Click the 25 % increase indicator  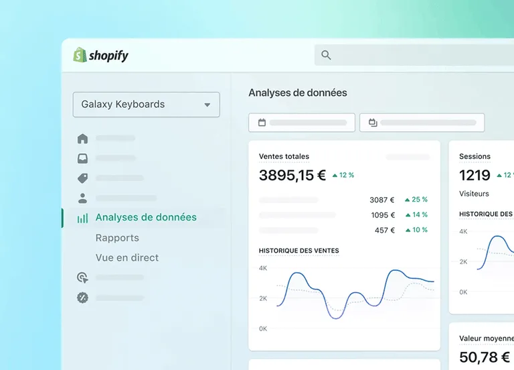click(416, 200)
